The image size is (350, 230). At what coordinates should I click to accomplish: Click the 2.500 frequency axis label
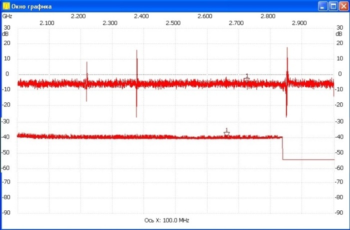click(173, 23)
